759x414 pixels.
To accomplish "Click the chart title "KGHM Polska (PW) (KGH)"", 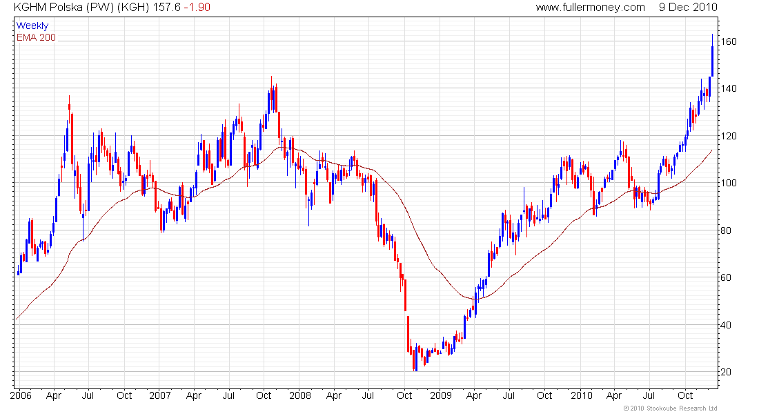I will (81, 8).
